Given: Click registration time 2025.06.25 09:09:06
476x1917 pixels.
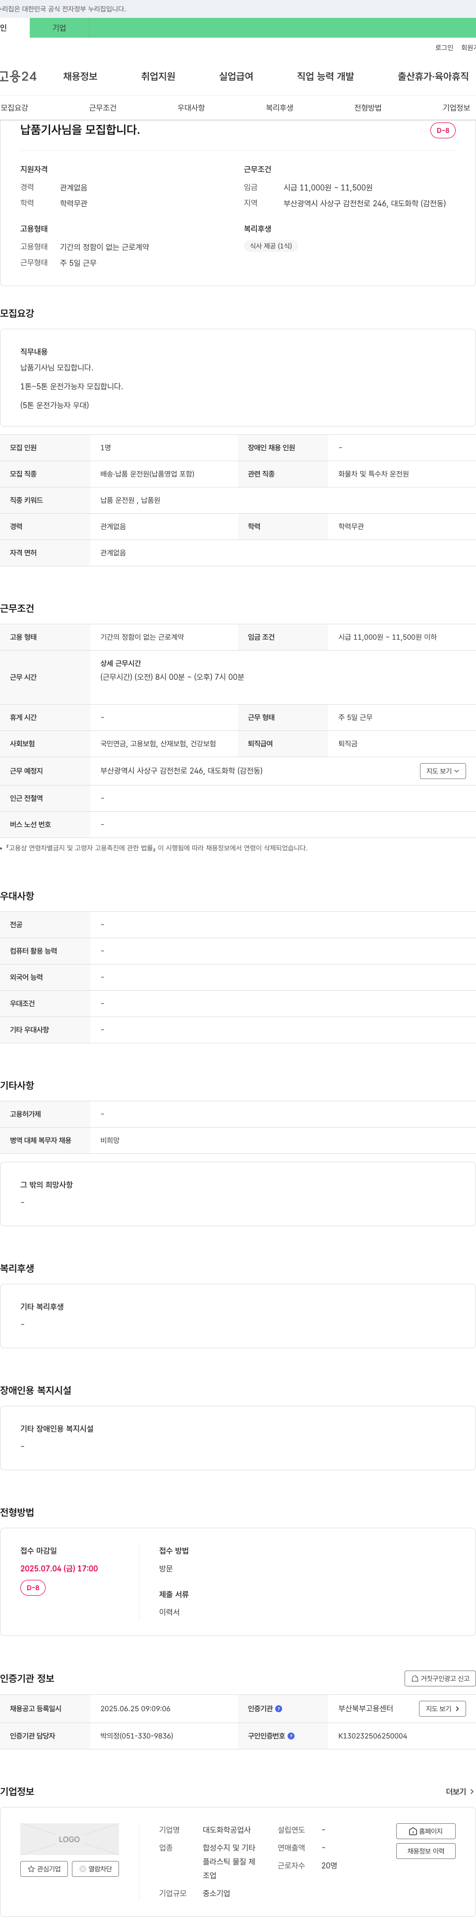Looking at the screenshot, I should [x=135, y=1709].
